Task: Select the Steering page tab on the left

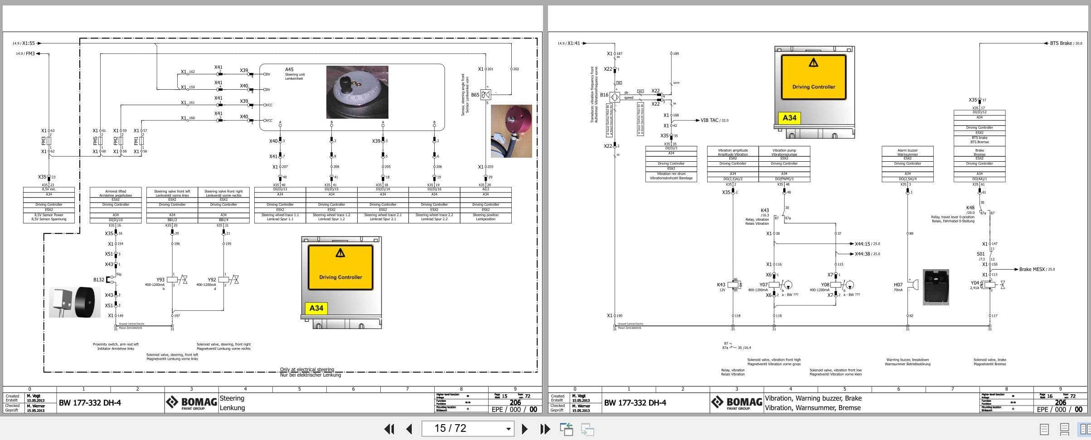Action: (x=232, y=403)
